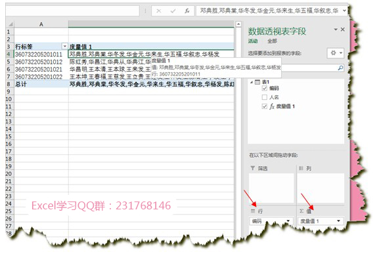Click the search magnifier in field list
Image resolution: width=373 pixels, height=254 pixels.
coord(340,68)
